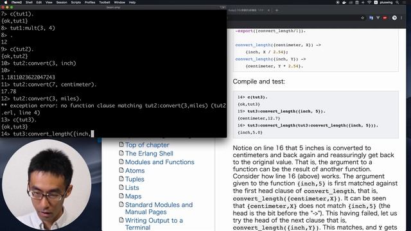Click the '{inch,5.0}' output in docs
This screenshot has width=411, height=231.
click(250, 133)
